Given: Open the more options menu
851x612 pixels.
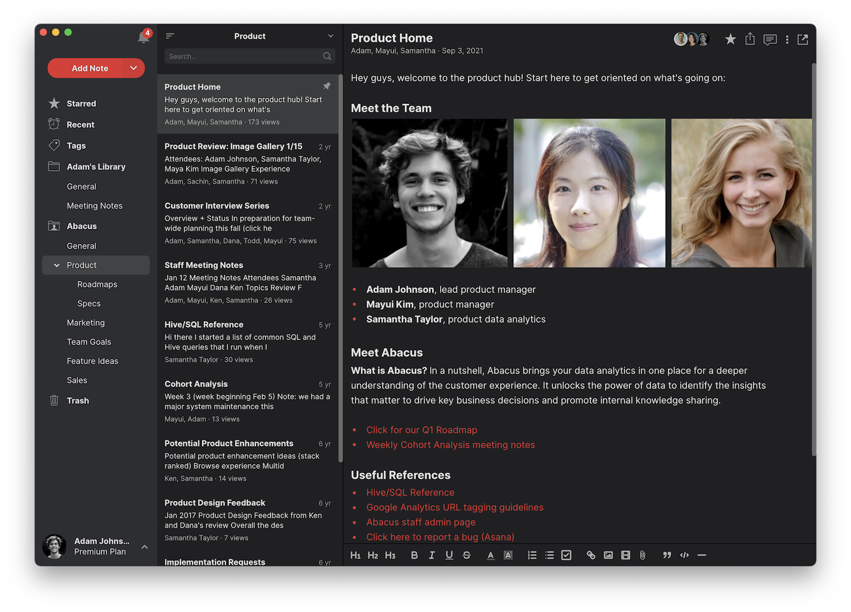Looking at the screenshot, I should pyautogui.click(x=787, y=40).
